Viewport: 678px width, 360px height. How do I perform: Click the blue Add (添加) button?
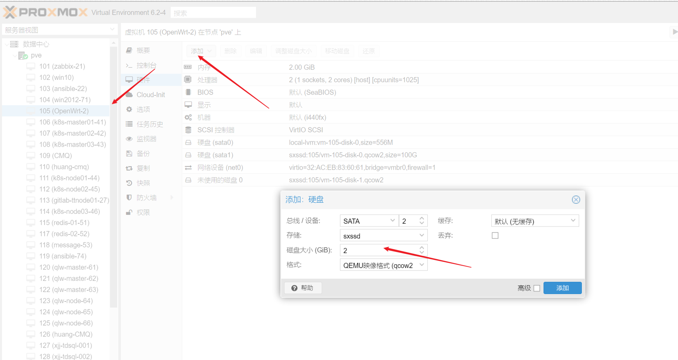[562, 288]
